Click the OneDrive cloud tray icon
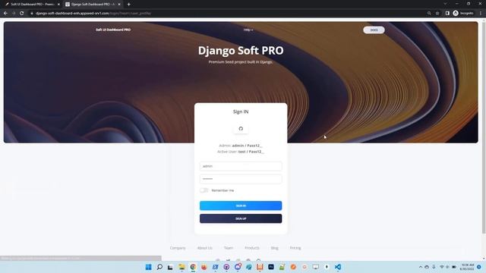Image resolution: width=486 pixels, height=273 pixels. (427, 267)
